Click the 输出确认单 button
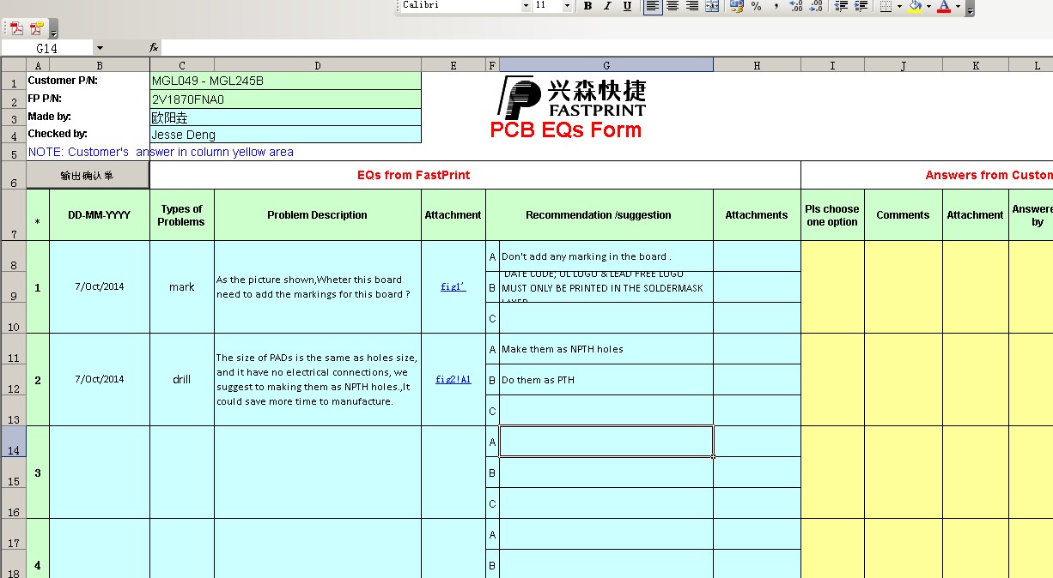The height and width of the screenshot is (578, 1053). click(x=88, y=175)
